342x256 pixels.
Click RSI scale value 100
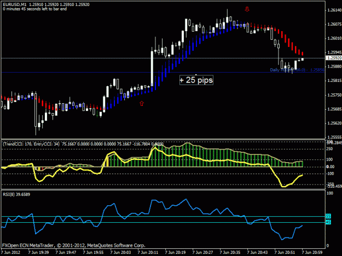[330, 193]
